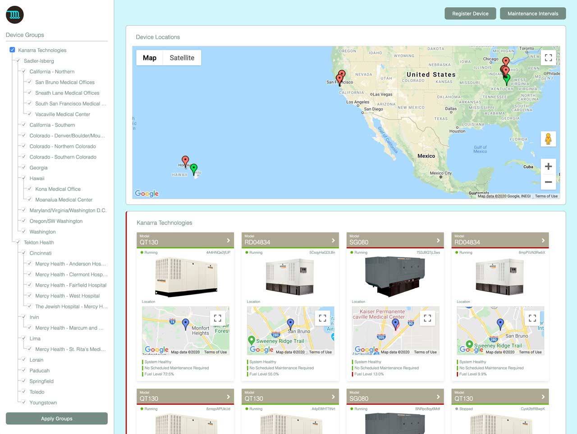Select the Toledo group
This screenshot has height=434, width=577.
(x=37, y=392)
